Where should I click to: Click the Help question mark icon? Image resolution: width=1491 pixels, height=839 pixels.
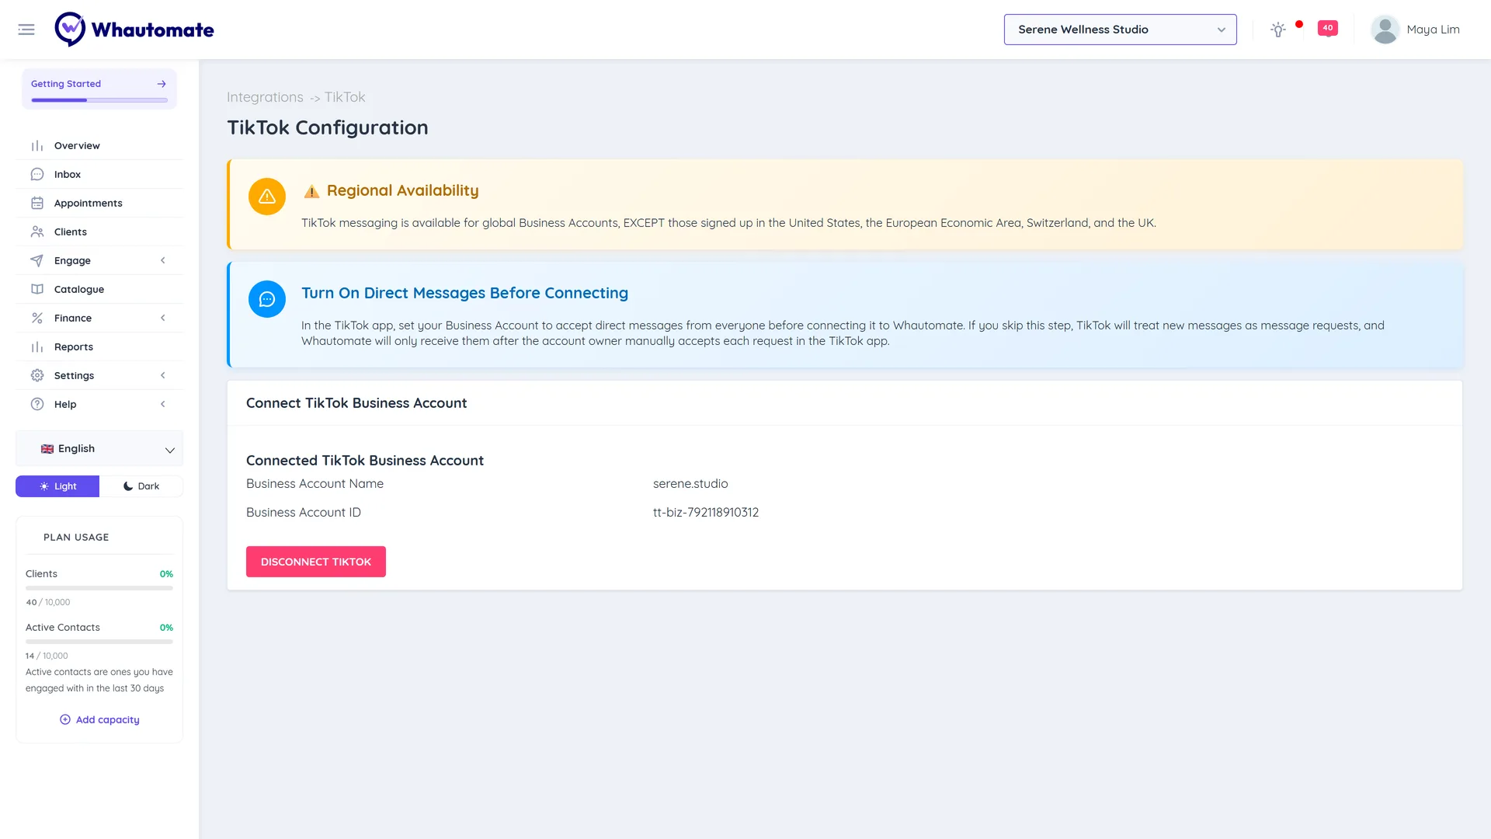tap(37, 405)
